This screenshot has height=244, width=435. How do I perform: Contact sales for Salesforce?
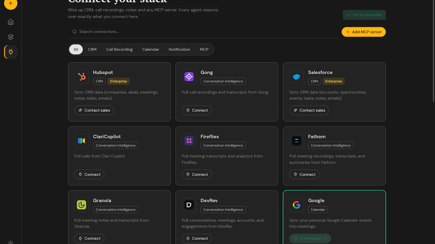pos(309,110)
